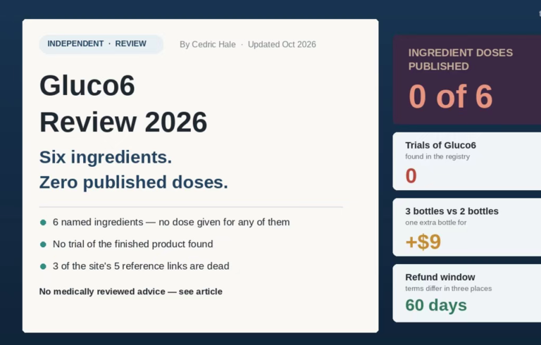Screen dimensions: 541x345
Task: Click the terms differ in three places caption
Action: 449,289
